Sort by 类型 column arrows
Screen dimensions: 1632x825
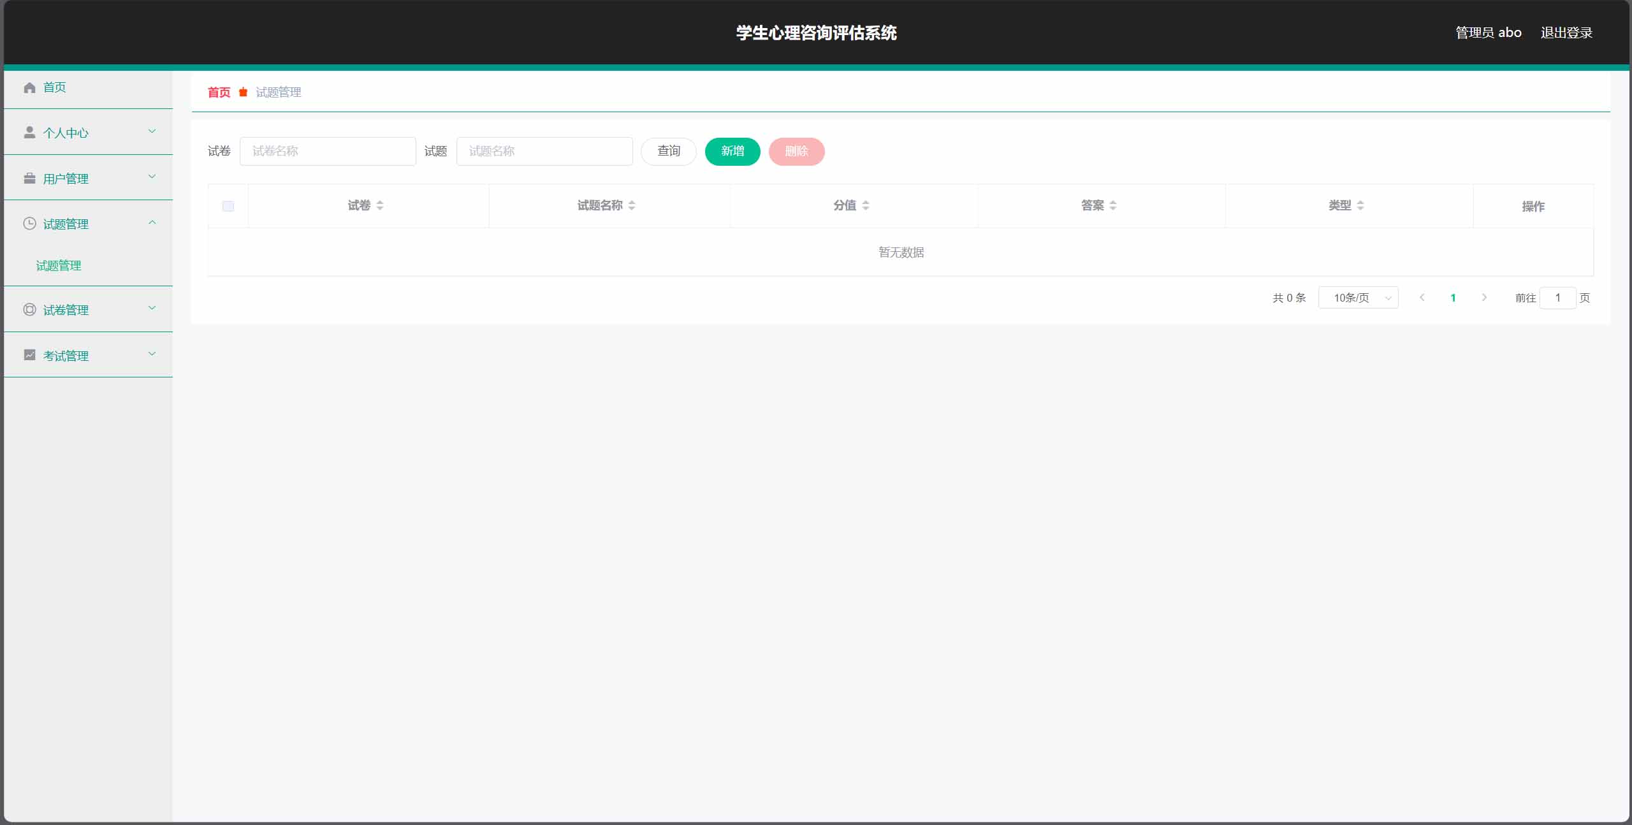tap(1360, 205)
